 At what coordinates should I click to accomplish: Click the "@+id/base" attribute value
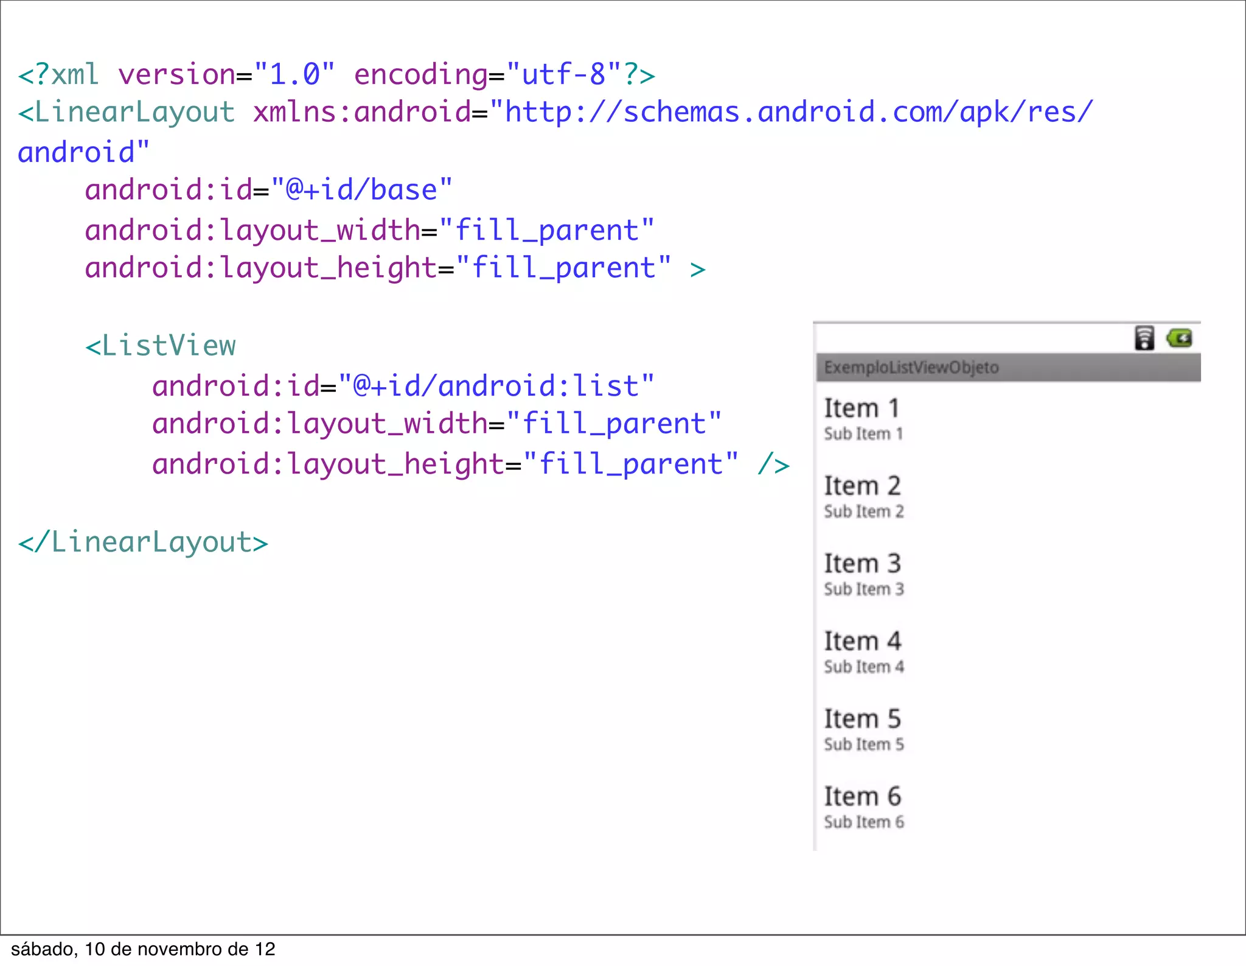point(361,190)
